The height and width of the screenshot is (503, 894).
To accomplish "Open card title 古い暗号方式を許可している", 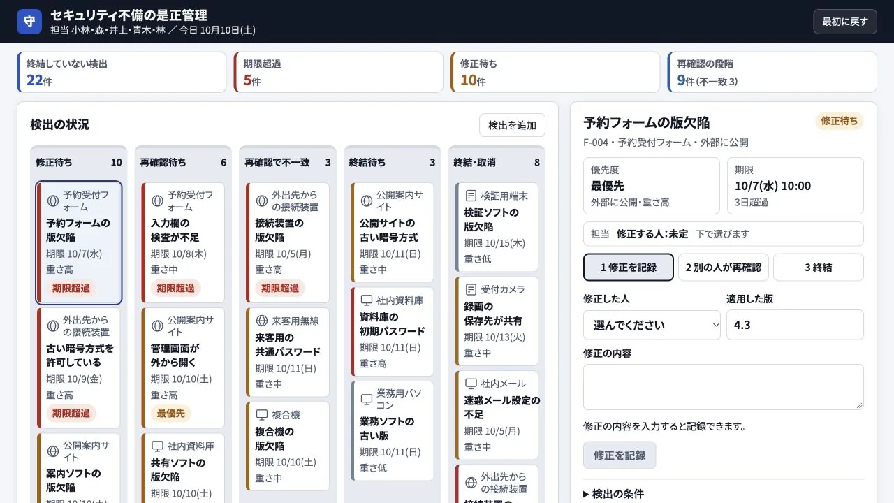I will pyautogui.click(x=80, y=356).
